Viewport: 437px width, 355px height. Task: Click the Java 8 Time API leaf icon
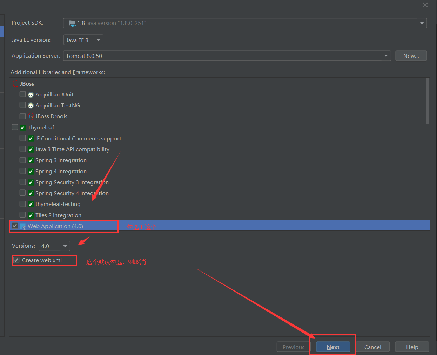click(31, 149)
